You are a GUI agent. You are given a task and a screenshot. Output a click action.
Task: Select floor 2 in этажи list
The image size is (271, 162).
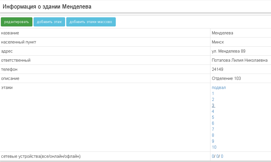click(x=213, y=99)
